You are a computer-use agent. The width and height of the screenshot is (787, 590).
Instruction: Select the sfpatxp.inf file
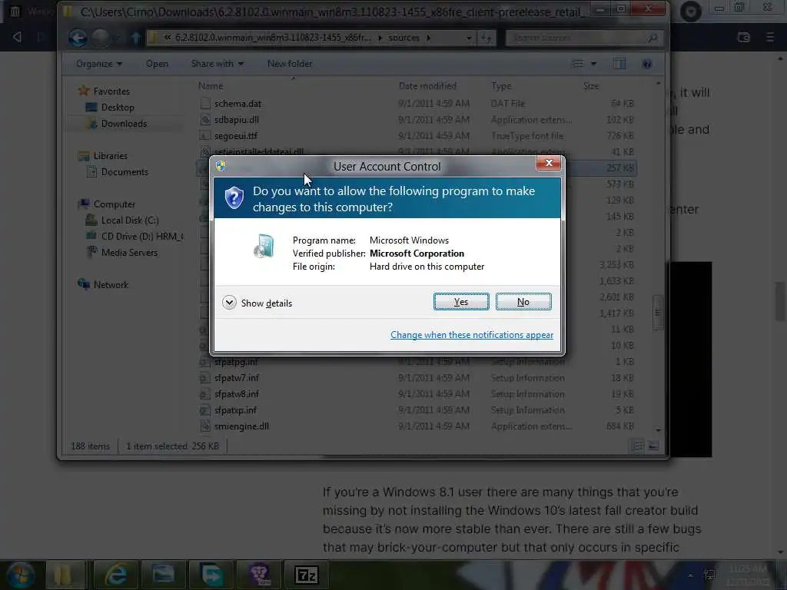[417, 410]
